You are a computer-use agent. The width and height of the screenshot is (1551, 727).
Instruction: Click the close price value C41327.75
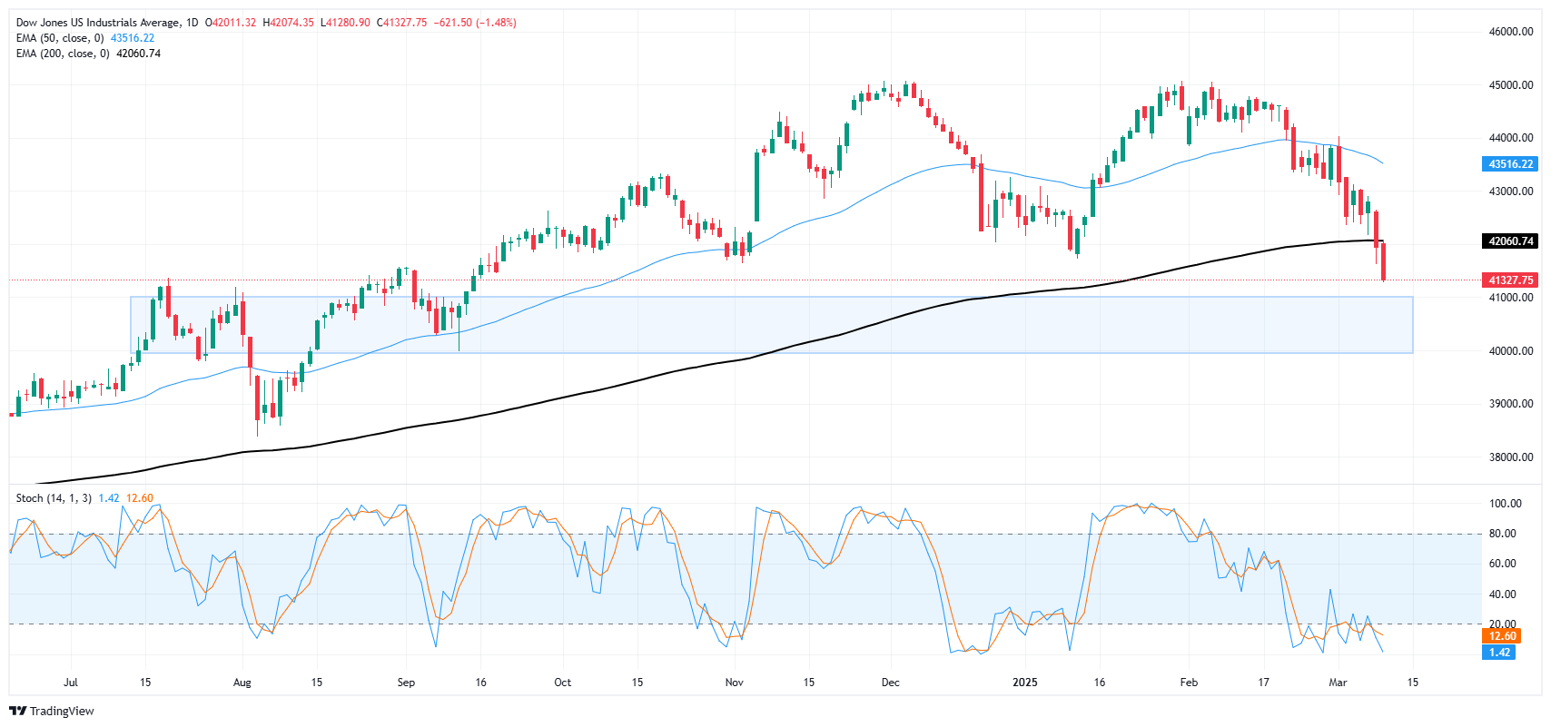pos(400,23)
